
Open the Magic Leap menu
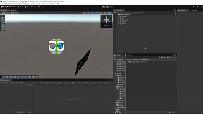pyautogui.click(x=45, y=4)
